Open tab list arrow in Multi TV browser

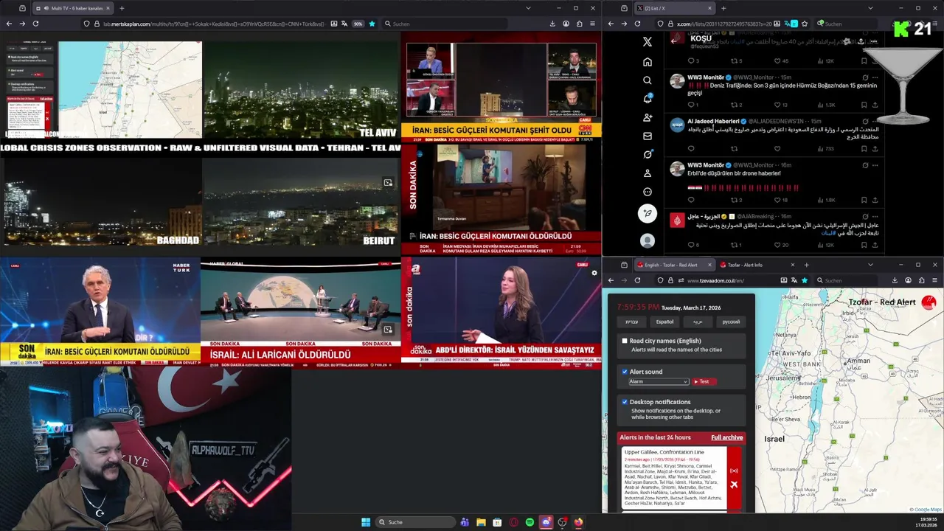coord(528,8)
